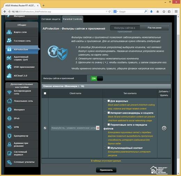
Task: Open a new browser tab with plus
Action: coord(44,6)
